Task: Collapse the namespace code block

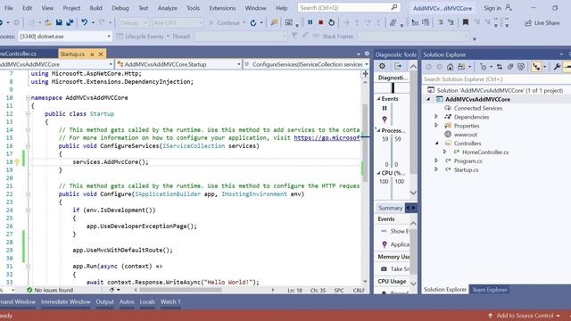Action: click(28, 98)
